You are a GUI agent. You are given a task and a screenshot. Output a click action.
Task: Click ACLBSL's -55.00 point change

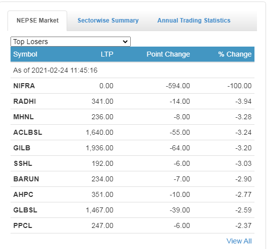coord(180,132)
